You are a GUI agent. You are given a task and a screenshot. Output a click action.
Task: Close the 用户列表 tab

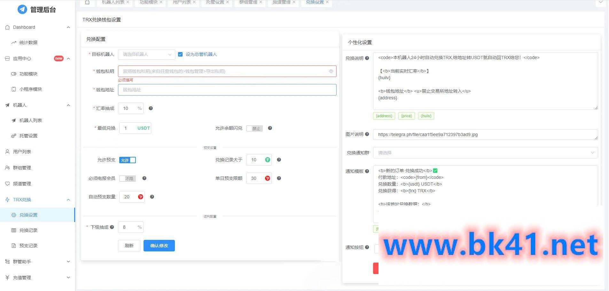click(x=194, y=2)
